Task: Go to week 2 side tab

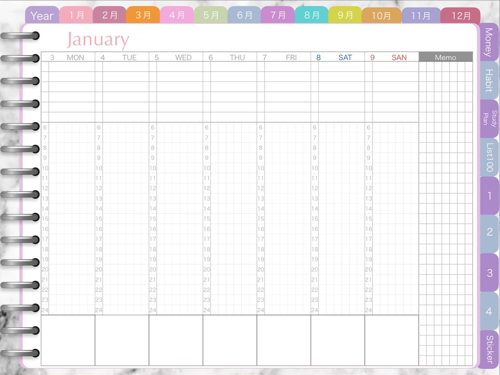Action: click(x=489, y=234)
